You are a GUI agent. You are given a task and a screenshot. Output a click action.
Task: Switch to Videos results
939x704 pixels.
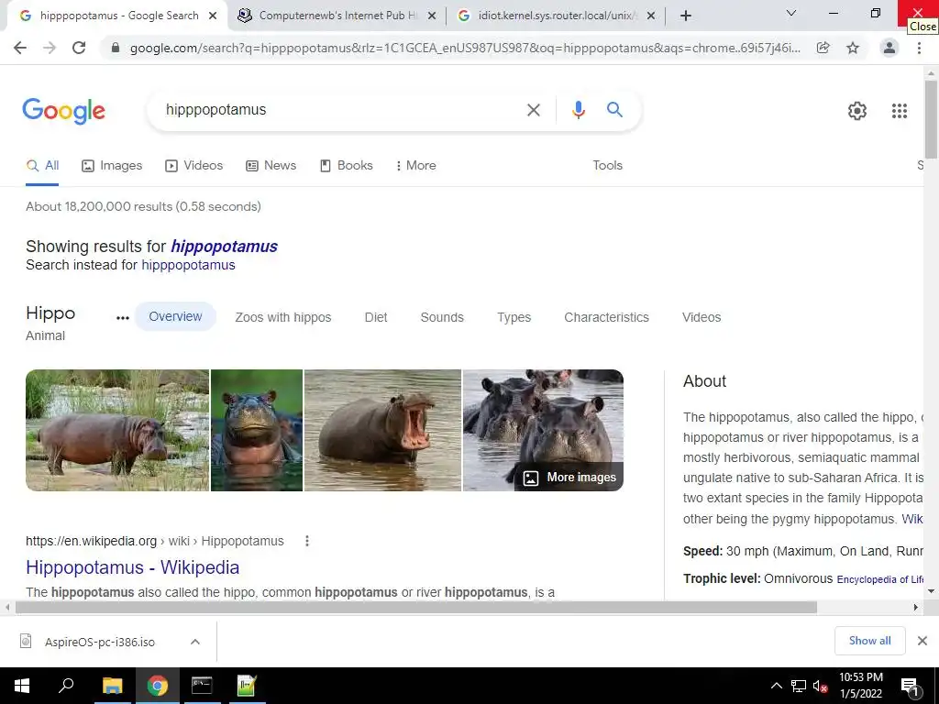click(x=194, y=166)
